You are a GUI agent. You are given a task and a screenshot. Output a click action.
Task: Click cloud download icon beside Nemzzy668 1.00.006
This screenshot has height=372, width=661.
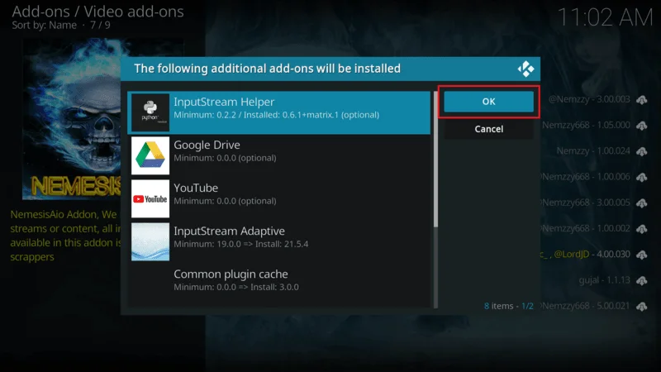pos(642,177)
